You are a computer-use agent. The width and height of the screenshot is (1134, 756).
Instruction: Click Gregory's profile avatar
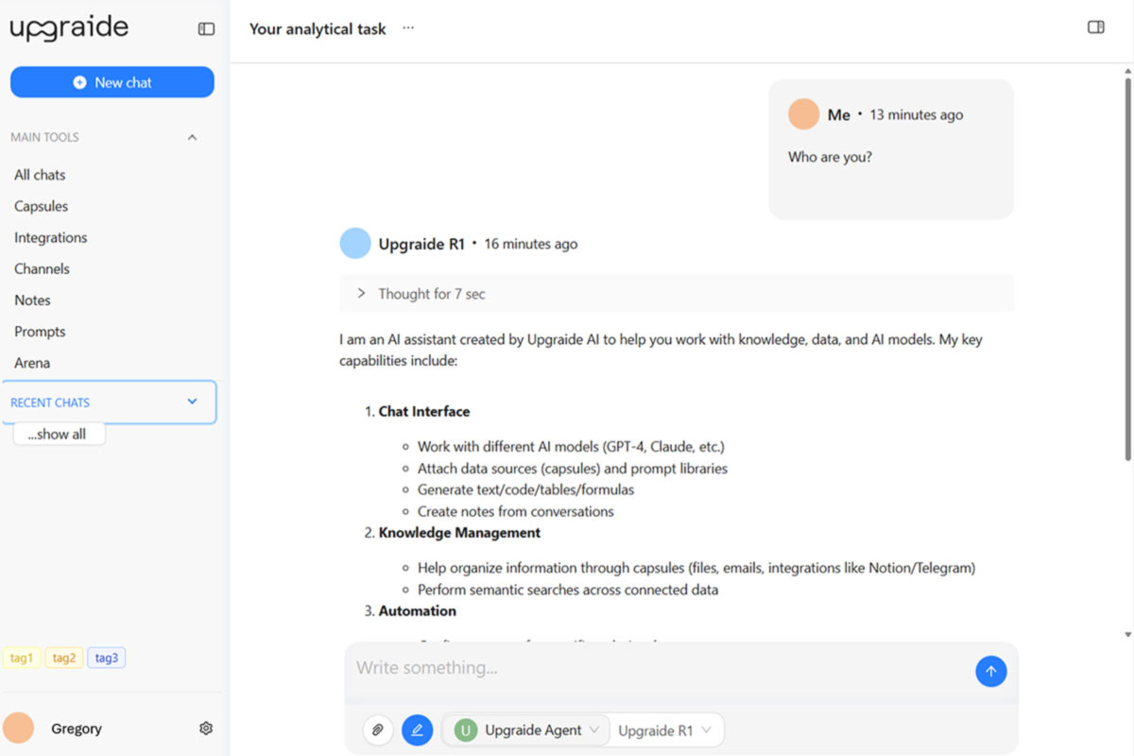(19, 728)
